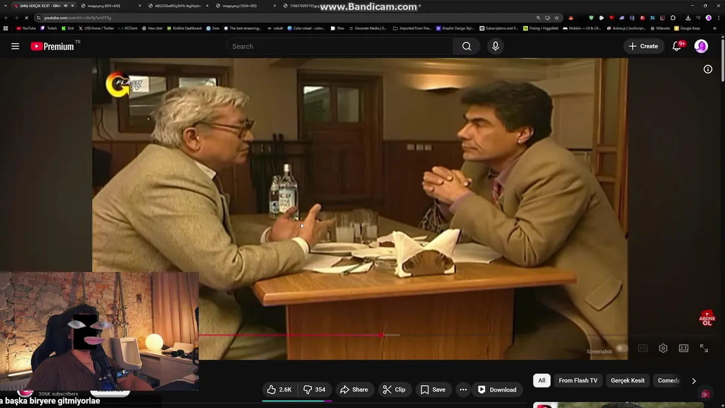
Task: Open the notifications bell
Action: 677,46
